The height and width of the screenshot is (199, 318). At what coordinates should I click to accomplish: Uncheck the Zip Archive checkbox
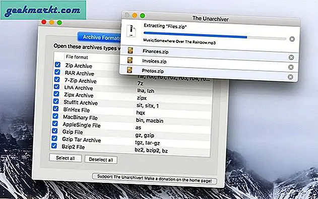tap(57, 65)
